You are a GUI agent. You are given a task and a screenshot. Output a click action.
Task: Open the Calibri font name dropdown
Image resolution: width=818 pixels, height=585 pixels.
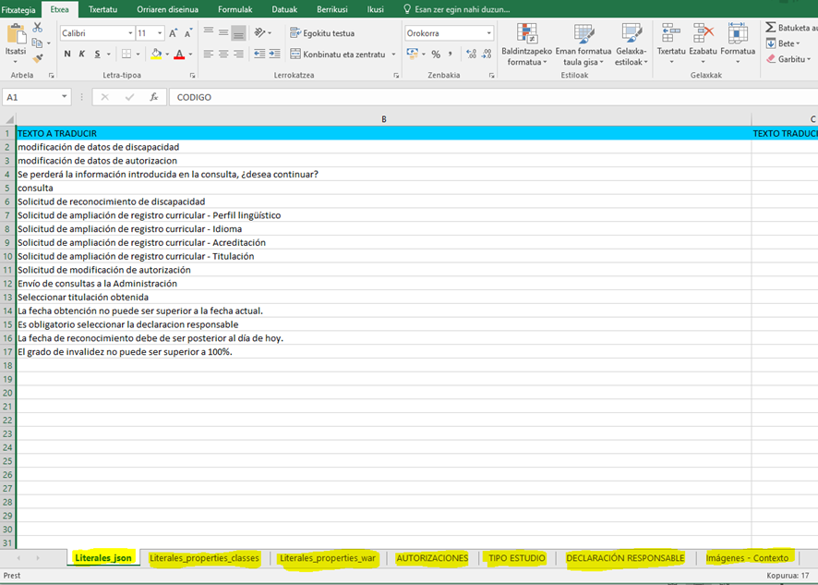pos(129,33)
